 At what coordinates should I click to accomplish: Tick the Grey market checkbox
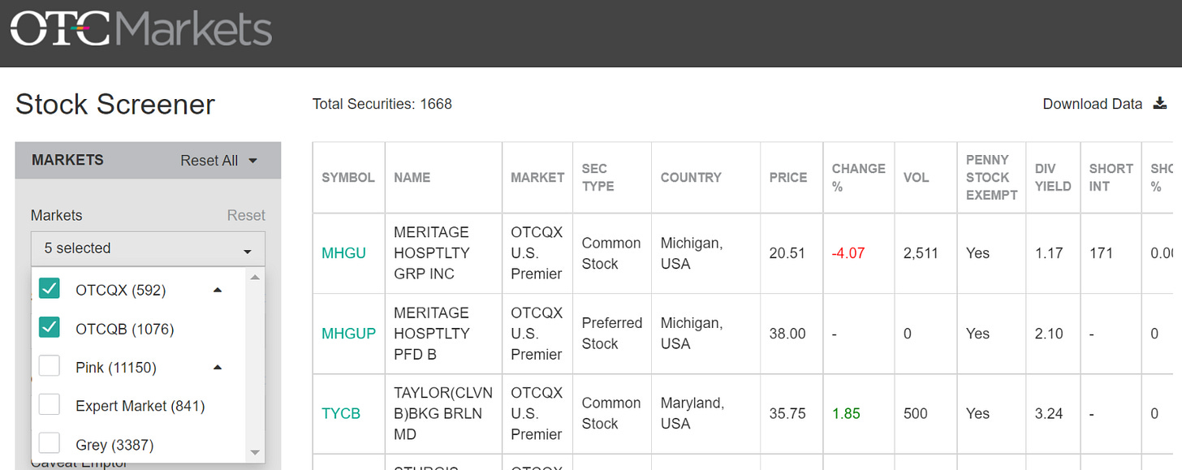(50, 443)
